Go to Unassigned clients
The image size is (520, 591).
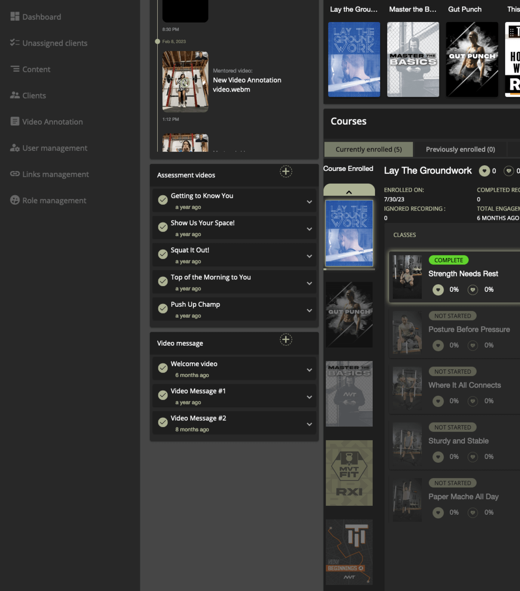[x=49, y=43]
